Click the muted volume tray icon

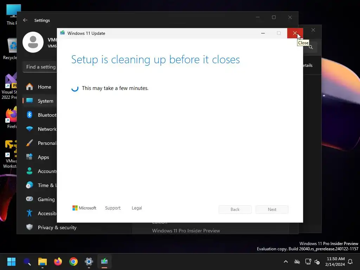317,262
